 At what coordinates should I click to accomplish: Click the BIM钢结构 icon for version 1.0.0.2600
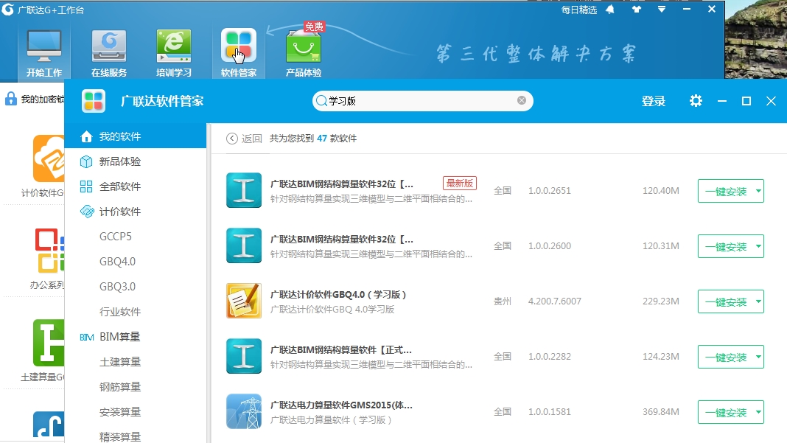pyautogui.click(x=244, y=245)
